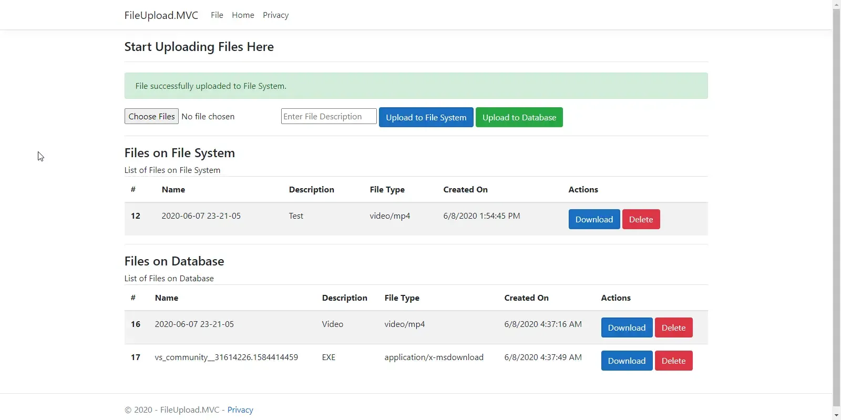Click the scrollbar up arrow

pos(836,4)
